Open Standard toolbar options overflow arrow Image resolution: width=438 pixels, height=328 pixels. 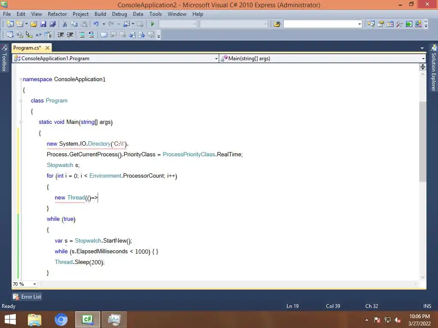point(426,24)
